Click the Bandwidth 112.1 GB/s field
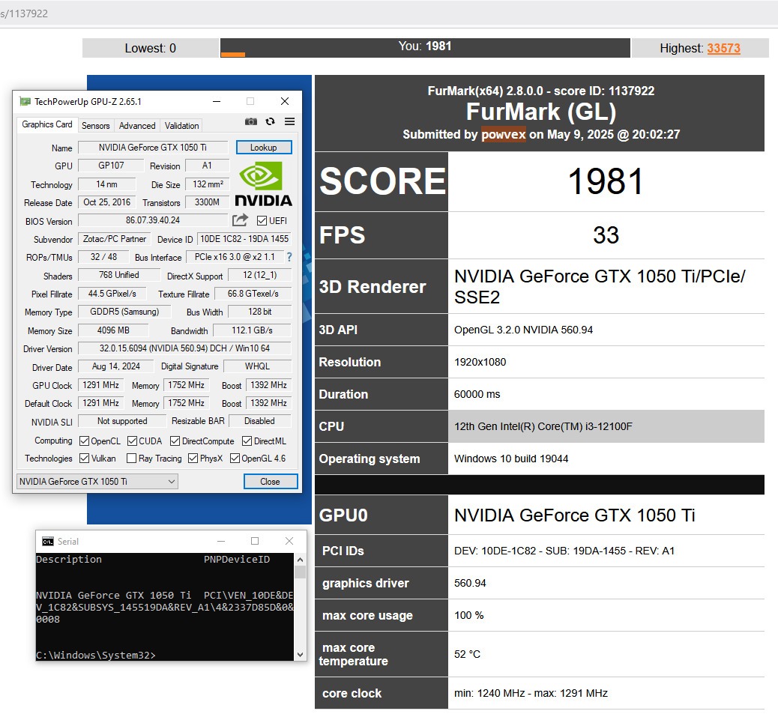Image resolution: width=778 pixels, height=717 pixels. click(252, 330)
